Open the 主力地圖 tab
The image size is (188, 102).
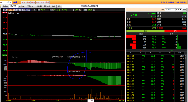[x=38, y=6]
